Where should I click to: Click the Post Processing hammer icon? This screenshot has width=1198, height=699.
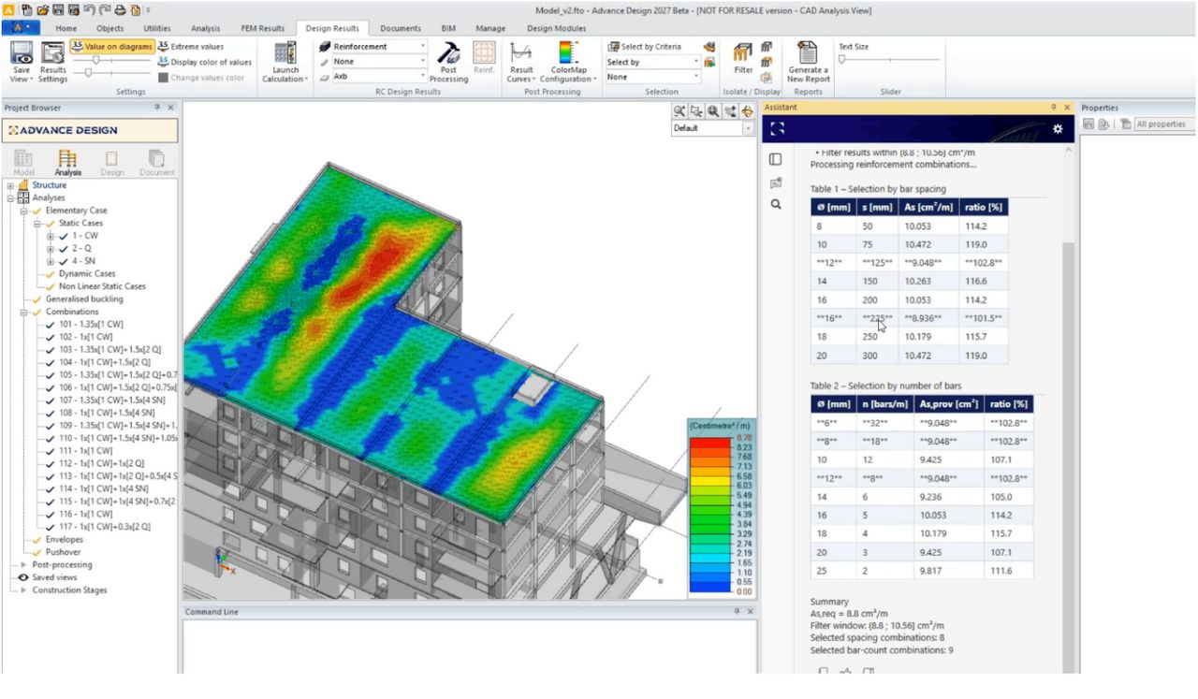448,52
